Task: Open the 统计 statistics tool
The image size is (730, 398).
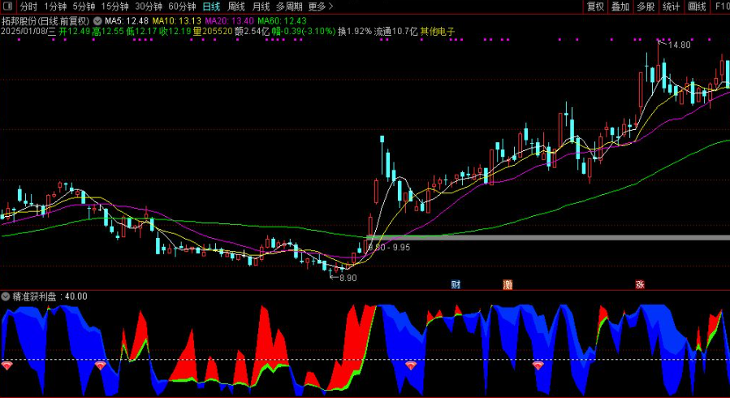Action: [x=671, y=6]
